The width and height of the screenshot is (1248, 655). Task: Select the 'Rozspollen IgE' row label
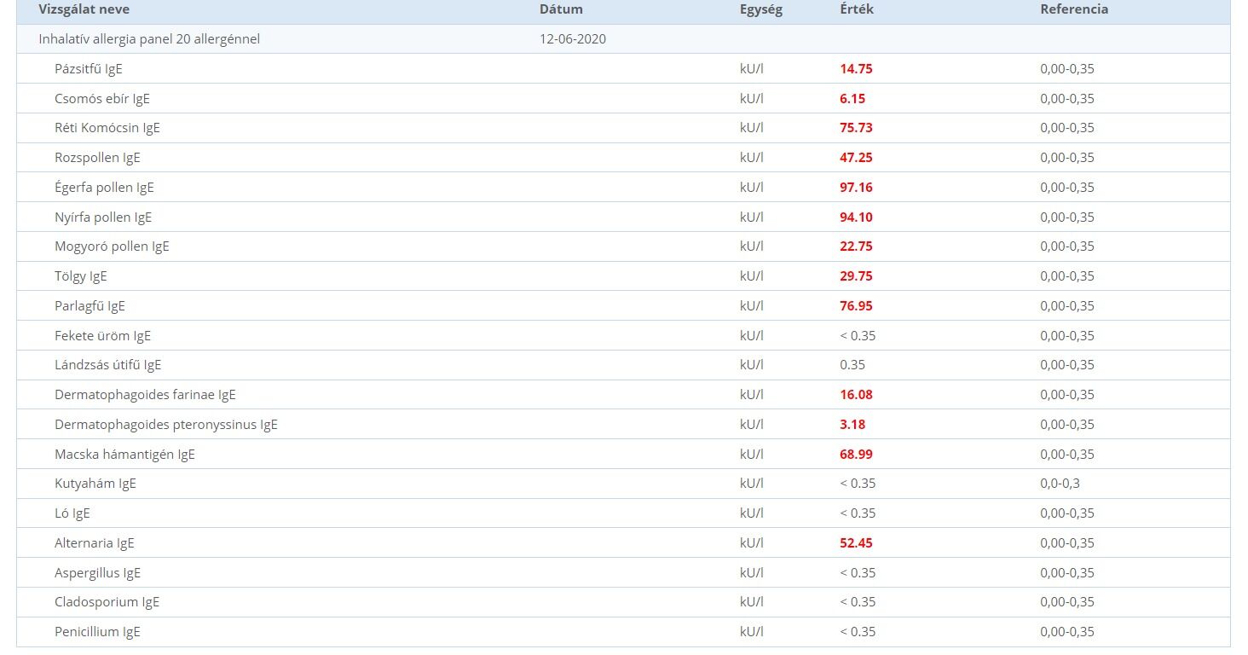(x=97, y=158)
